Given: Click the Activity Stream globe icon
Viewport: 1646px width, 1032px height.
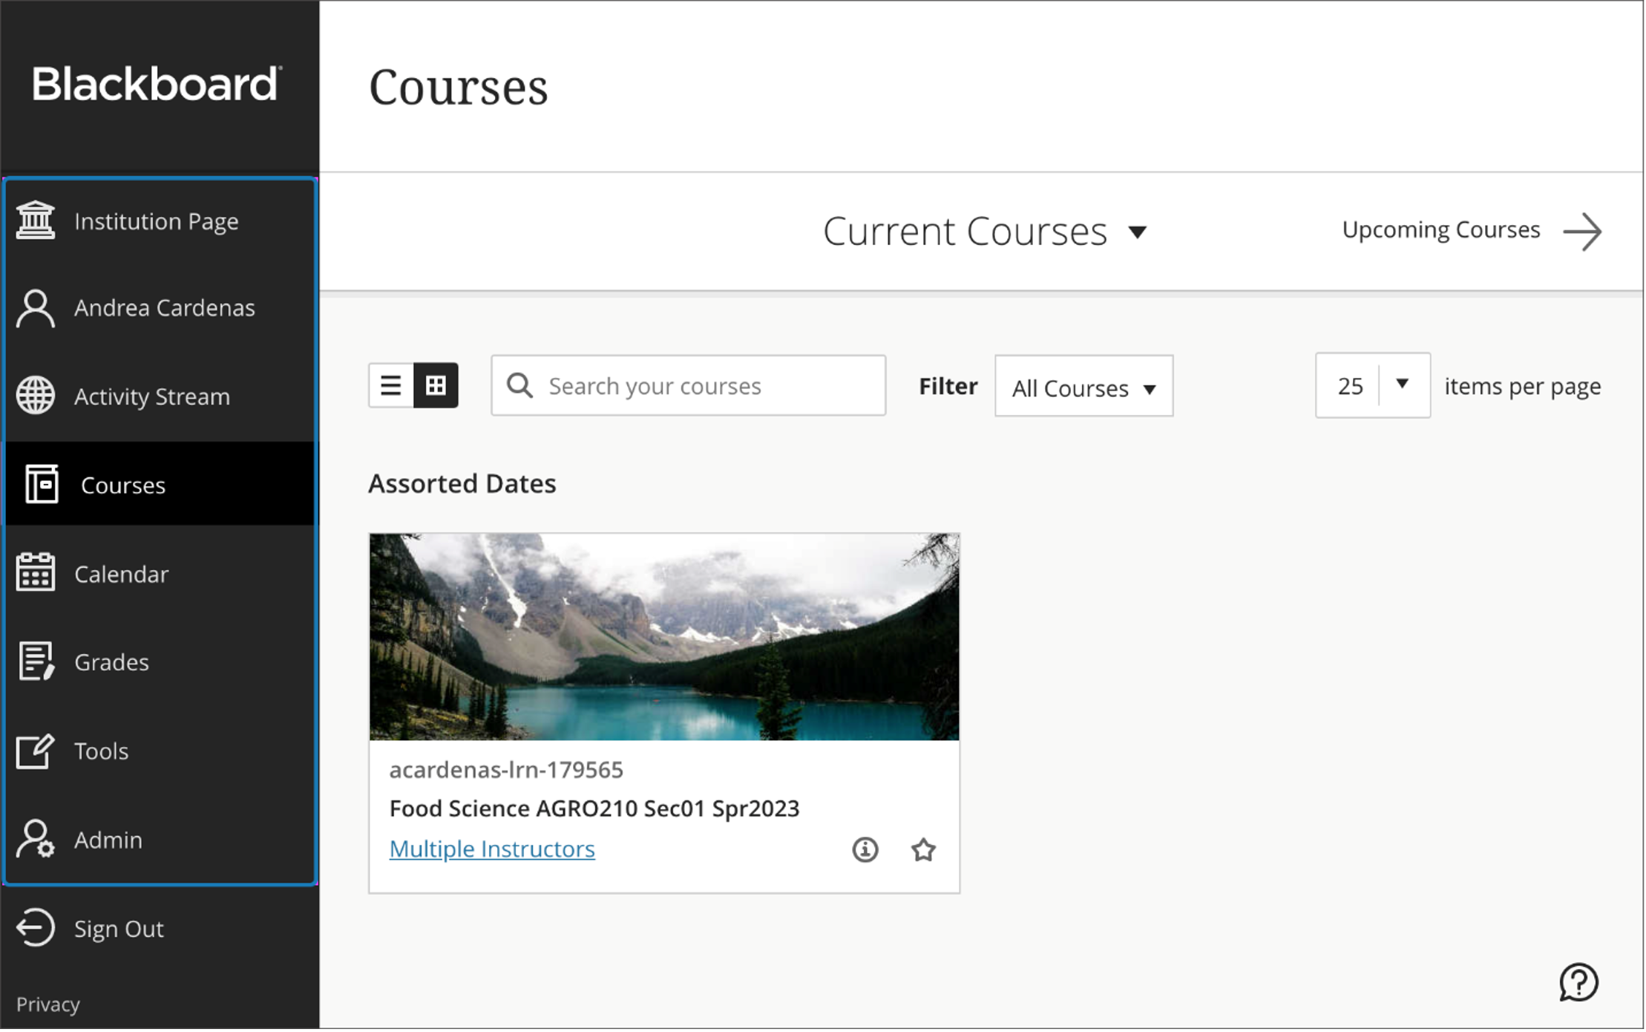Looking at the screenshot, I should (36, 395).
